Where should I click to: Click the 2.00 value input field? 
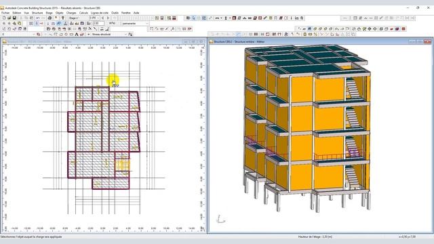98,24
